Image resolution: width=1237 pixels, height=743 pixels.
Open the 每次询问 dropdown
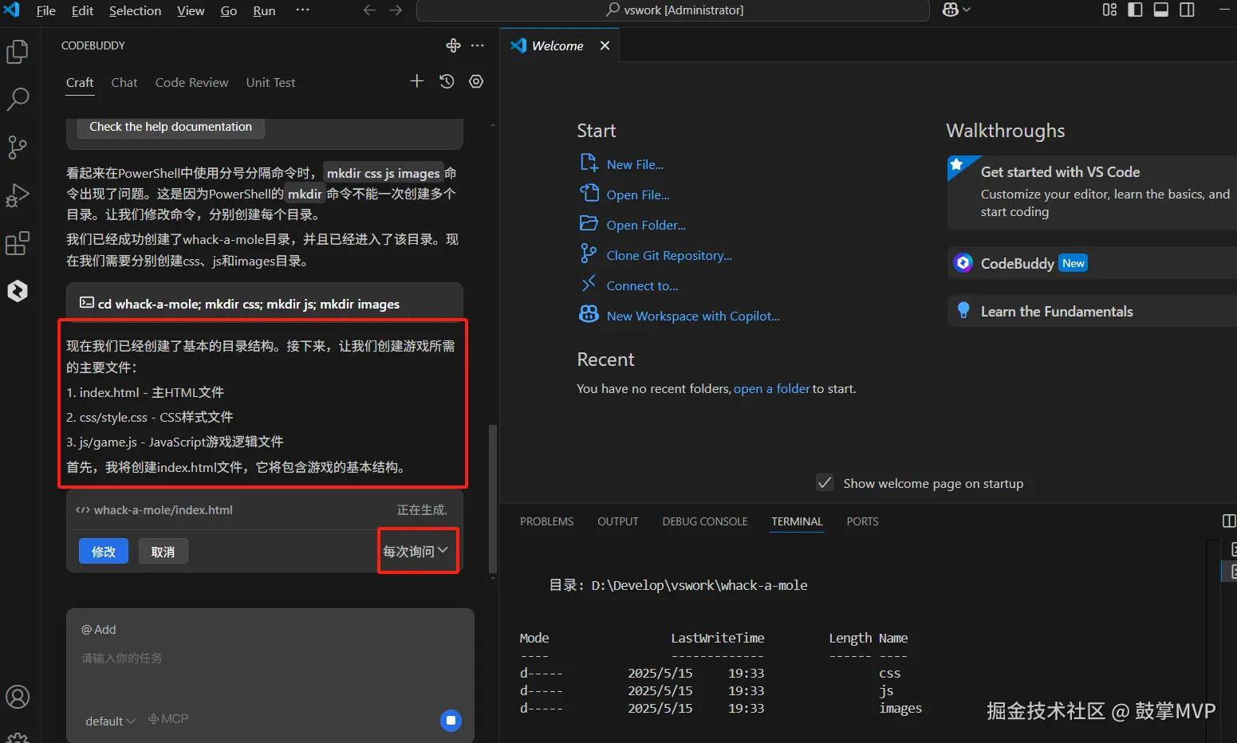[416, 551]
